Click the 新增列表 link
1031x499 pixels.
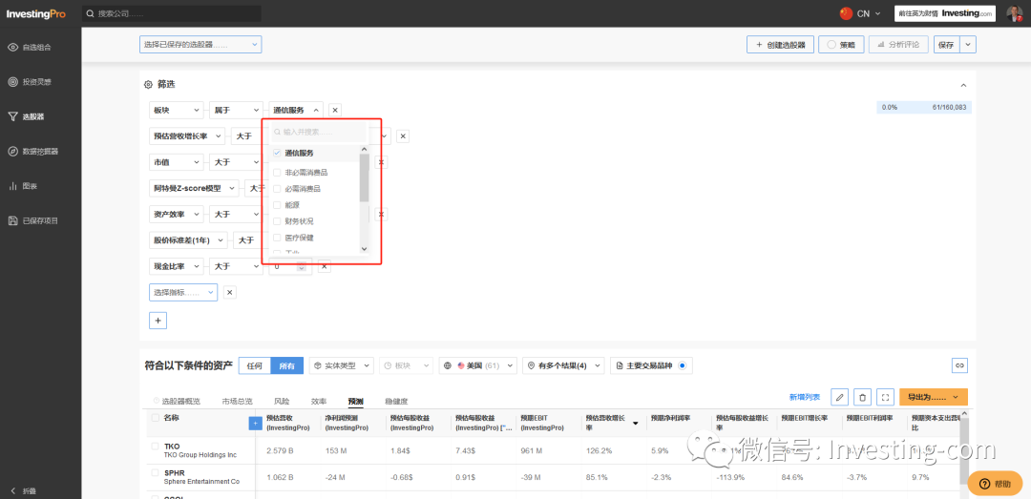(x=805, y=397)
